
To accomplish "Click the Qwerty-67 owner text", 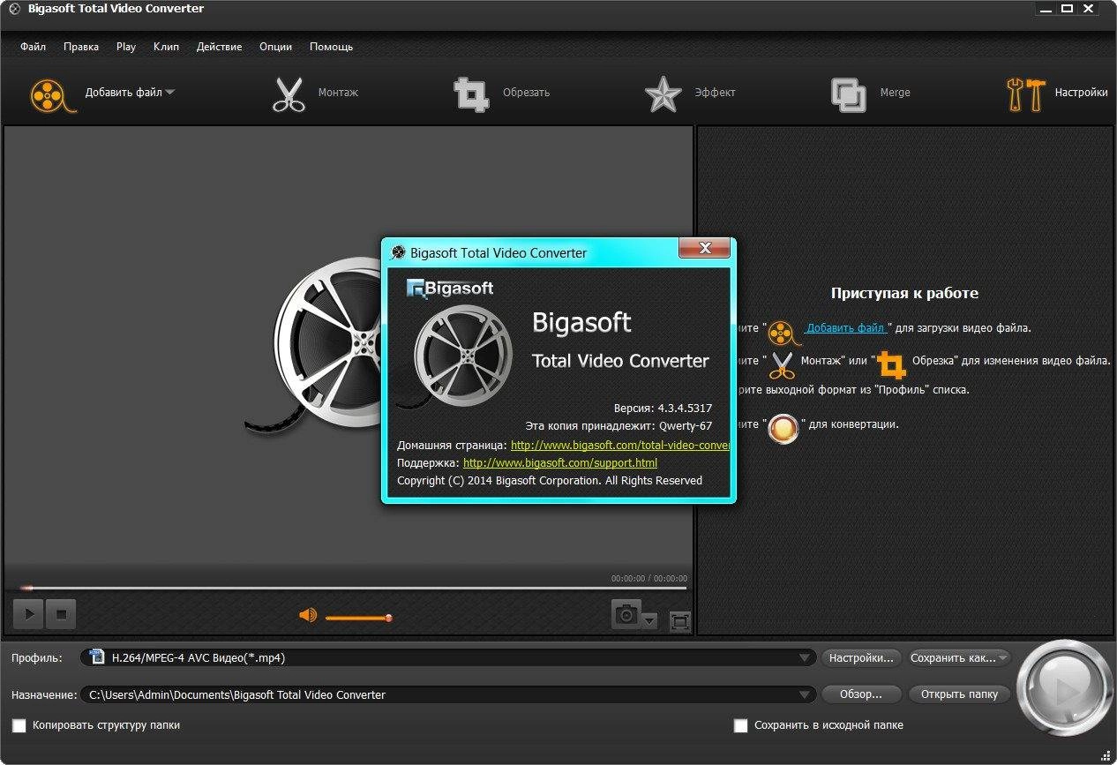I will [x=685, y=426].
